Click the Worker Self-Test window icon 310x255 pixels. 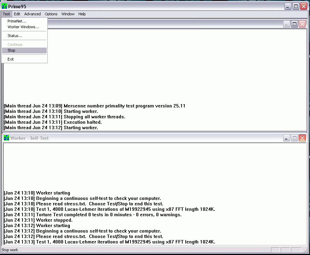[x=6, y=138]
